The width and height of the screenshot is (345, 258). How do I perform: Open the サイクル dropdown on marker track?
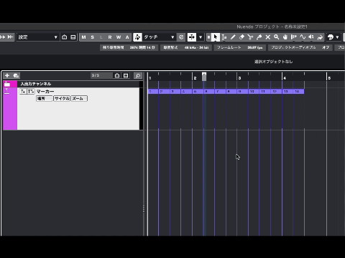pyautogui.click(x=62, y=98)
